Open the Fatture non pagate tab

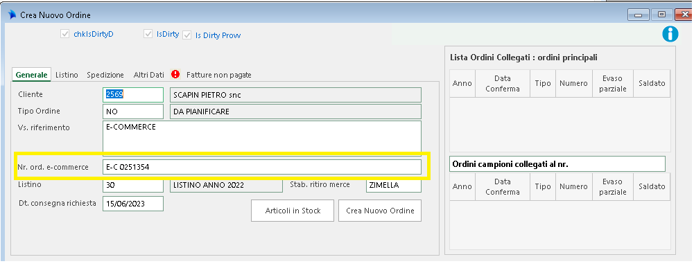(218, 75)
